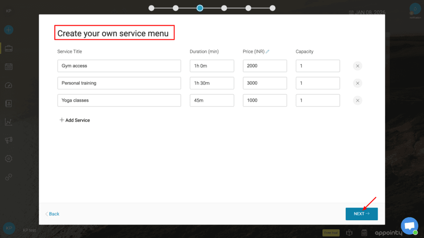The height and width of the screenshot is (238, 424).
Task: Click the Free trial badge
Action: (331, 233)
